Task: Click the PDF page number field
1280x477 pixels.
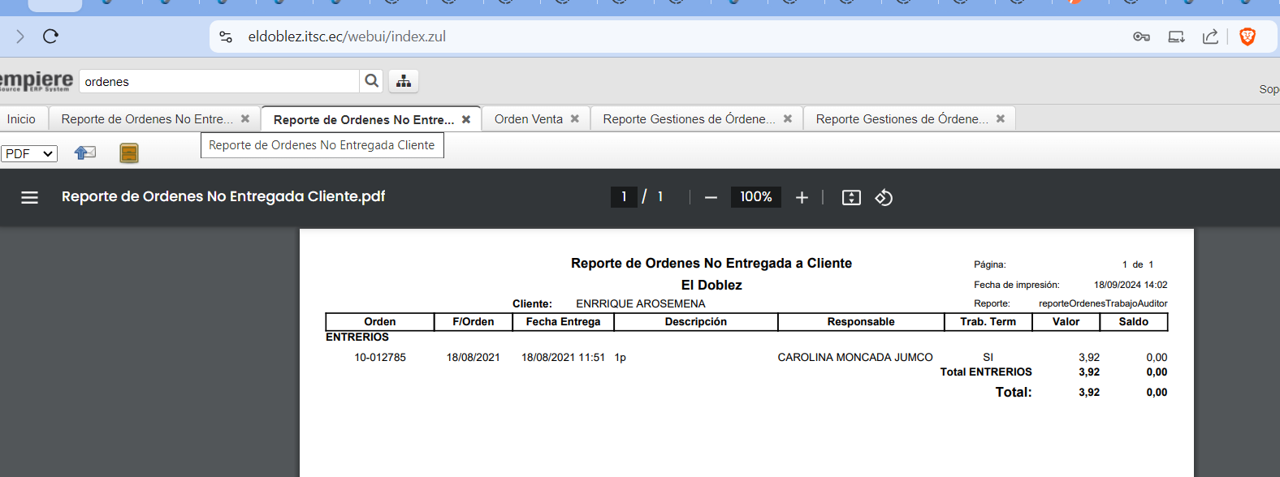Action: [x=624, y=197]
